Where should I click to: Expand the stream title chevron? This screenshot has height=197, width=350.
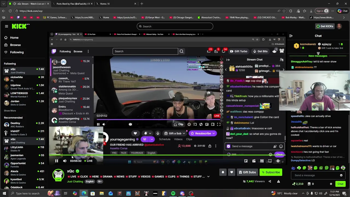[x=208, y=177]
